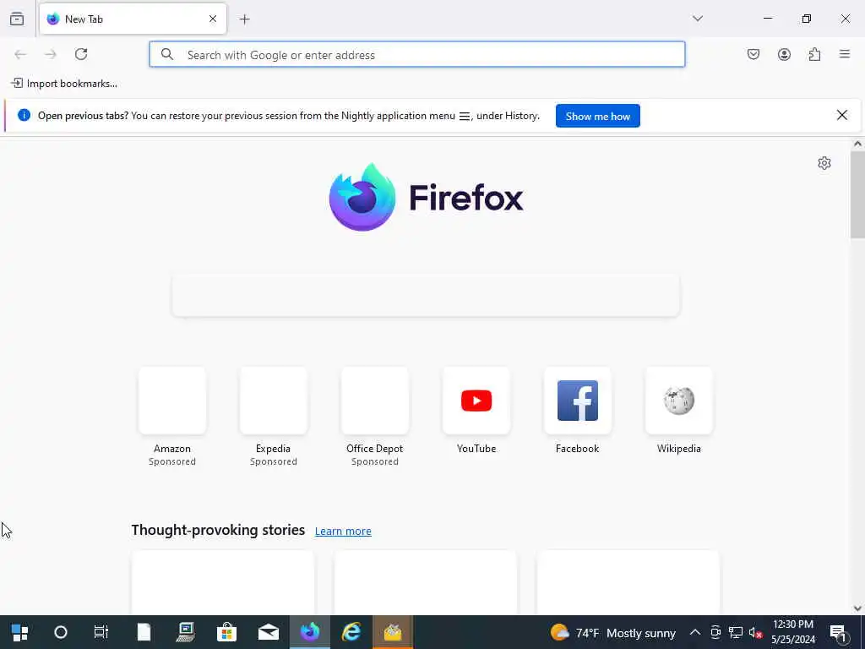Viewport: 865px width, 649px height.
Task: Open Cortana search circle on taskbar
Action: point(61,632)
